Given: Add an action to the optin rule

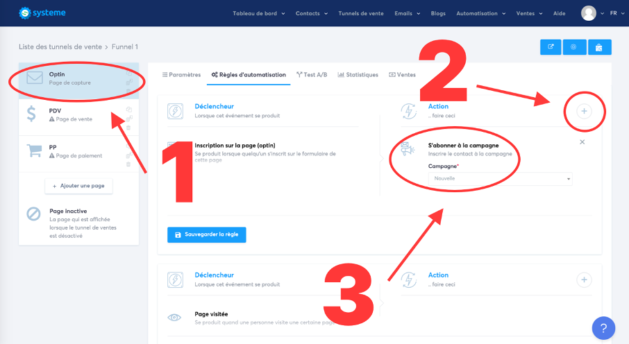Looking at the screenshot, I should tap(584, 111).
